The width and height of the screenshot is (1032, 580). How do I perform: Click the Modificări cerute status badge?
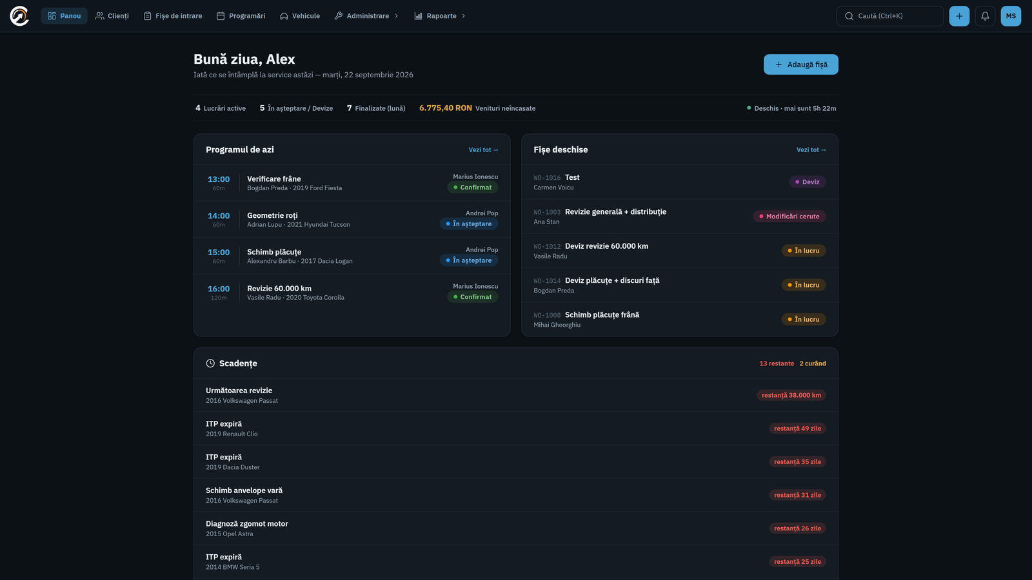click(789, 217)
